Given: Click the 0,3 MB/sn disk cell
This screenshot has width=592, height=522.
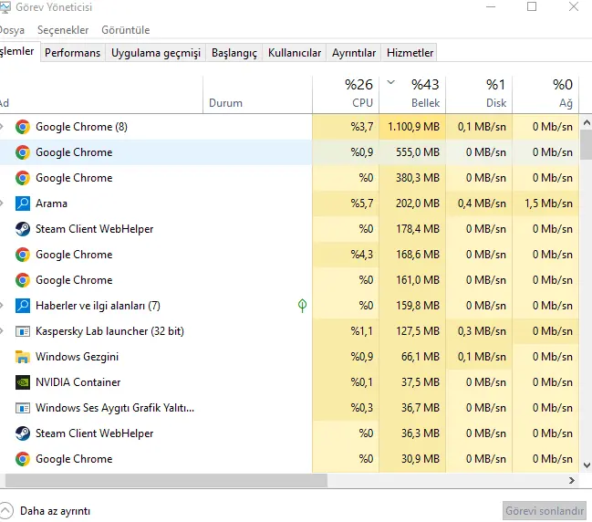Looking at the screenshot, I should coord(479,331).
